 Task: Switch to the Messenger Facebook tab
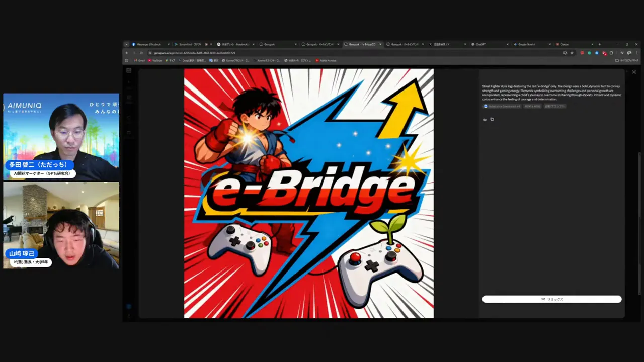(x=148, y=44)
